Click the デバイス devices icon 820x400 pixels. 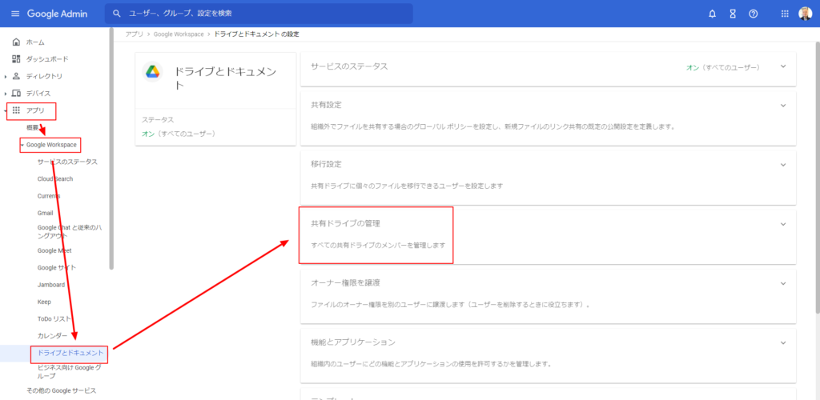[x=16, y=94]
